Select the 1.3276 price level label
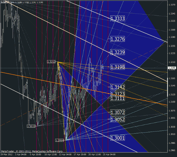 (x=118, y=39)
